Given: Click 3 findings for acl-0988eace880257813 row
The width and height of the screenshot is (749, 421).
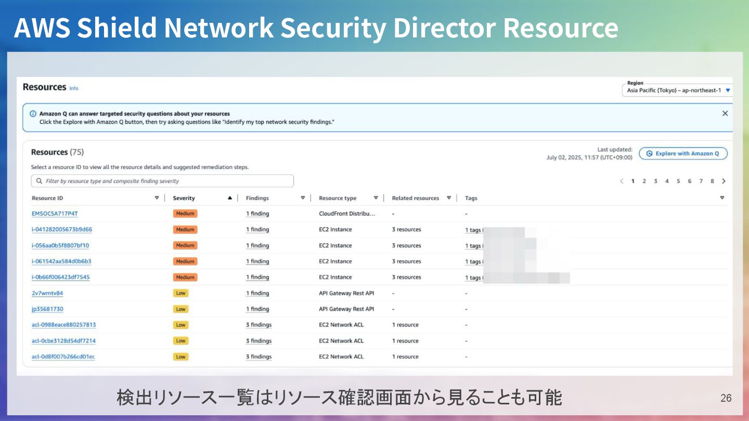Looking at the screenshot, I should coord(259,325).
